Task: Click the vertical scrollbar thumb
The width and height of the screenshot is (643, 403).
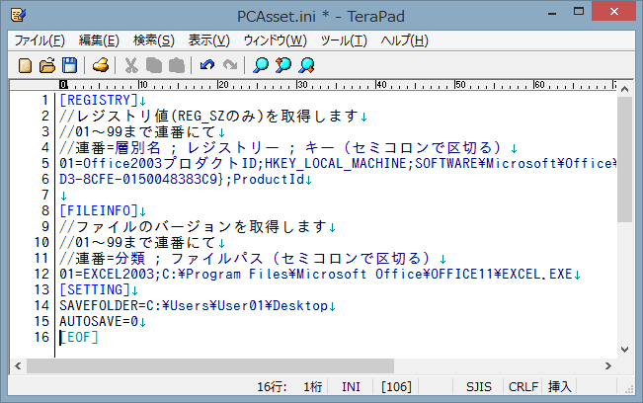Action: pos(624,159)
